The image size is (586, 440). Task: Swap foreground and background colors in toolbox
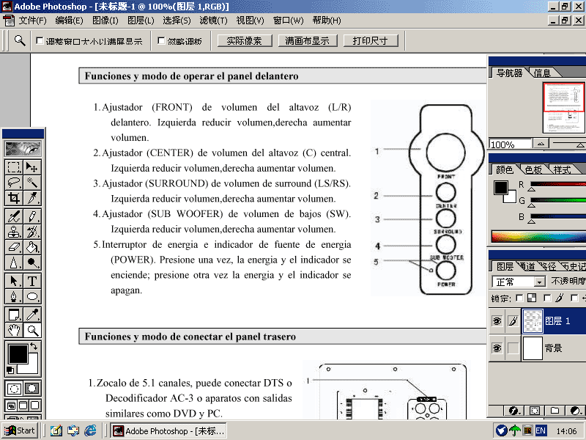coord(34,346)
